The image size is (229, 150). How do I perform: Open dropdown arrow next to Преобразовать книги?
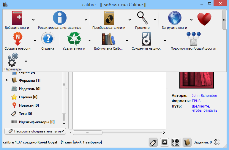[129, 20]
